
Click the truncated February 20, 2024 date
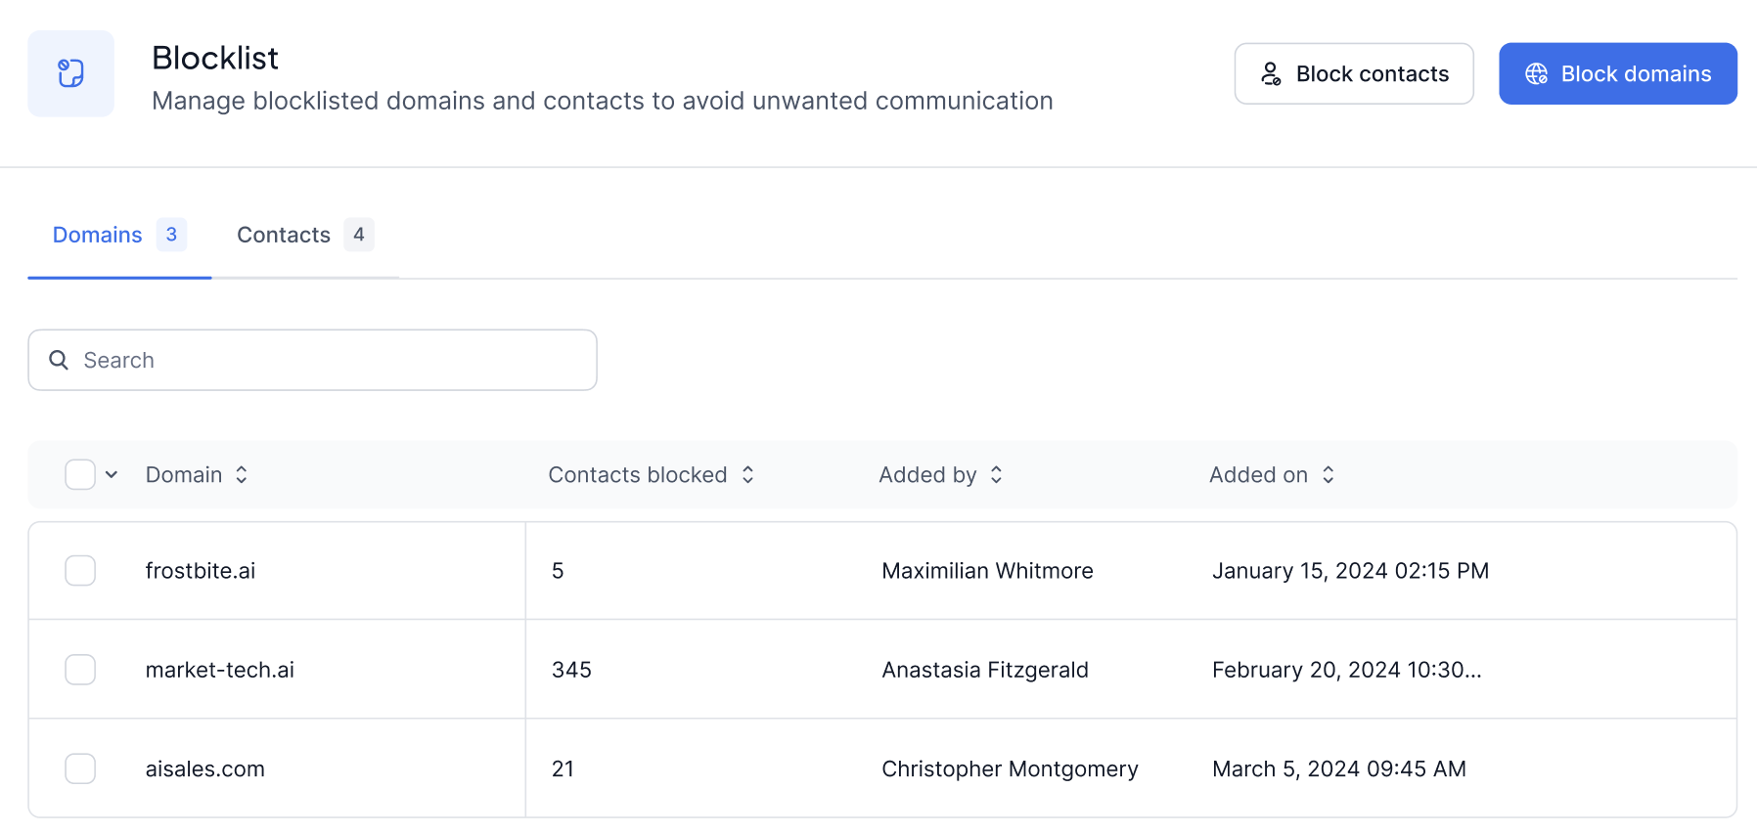pos(1346,670)
